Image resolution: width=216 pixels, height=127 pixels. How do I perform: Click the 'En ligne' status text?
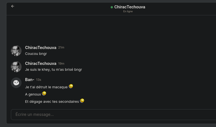click(128, 11)
